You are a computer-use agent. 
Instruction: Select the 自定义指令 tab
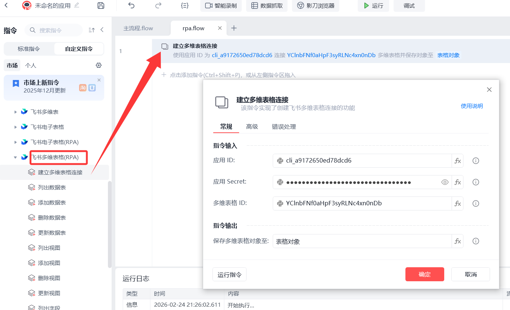(x=79, y=49)
